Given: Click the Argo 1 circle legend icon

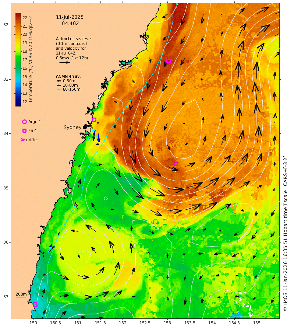Looking at the screenshot, I should pyautogui.click(x=24, y=122).
